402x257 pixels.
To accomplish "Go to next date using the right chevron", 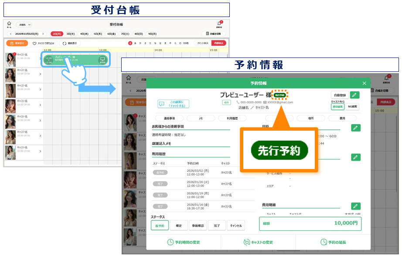I will (43, 34).
